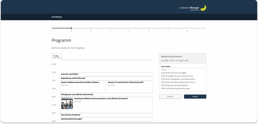Choose Session: Ihr persönlicher Networking-Stil
This screenshot has height=124, width=258.
pyautogui.click(x=130, y=86)
